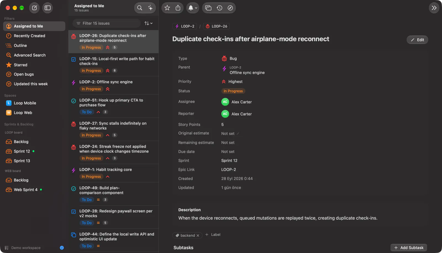The height and width of the screenshot is (253, 442).
Task: Open the Starred filter
Action: (34, 65)
